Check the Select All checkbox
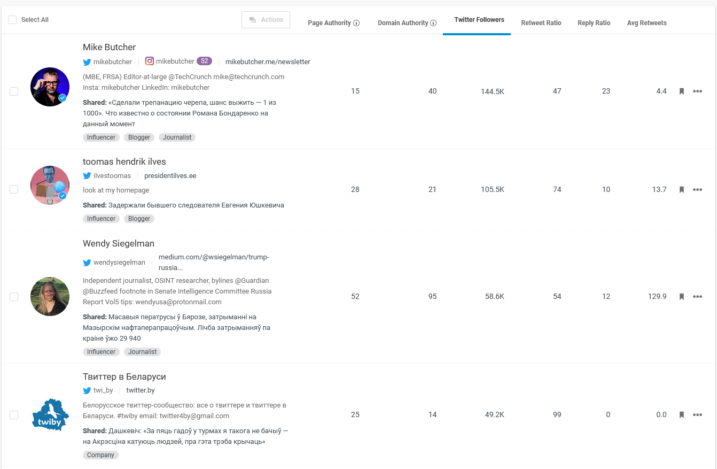The height and width of the screenshot is (469, 717). coord(12,20)
